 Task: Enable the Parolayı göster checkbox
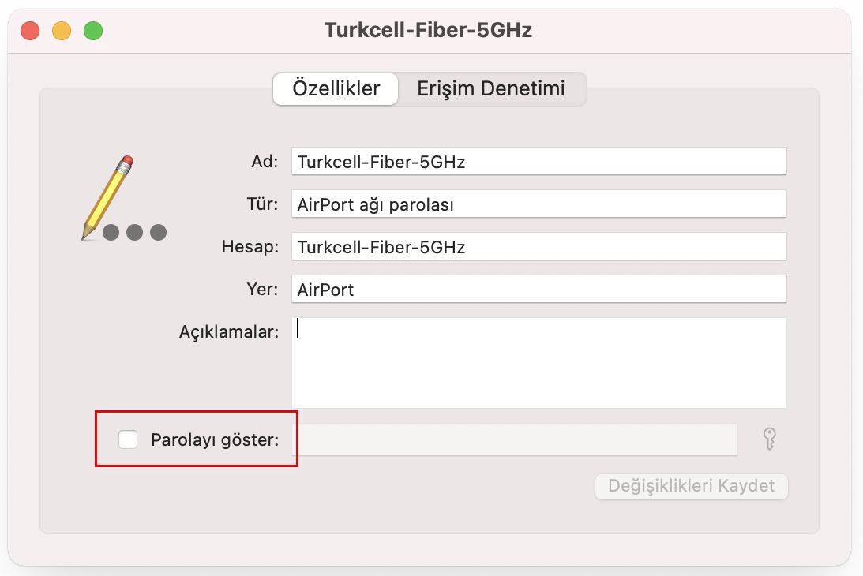coord(128,439)
